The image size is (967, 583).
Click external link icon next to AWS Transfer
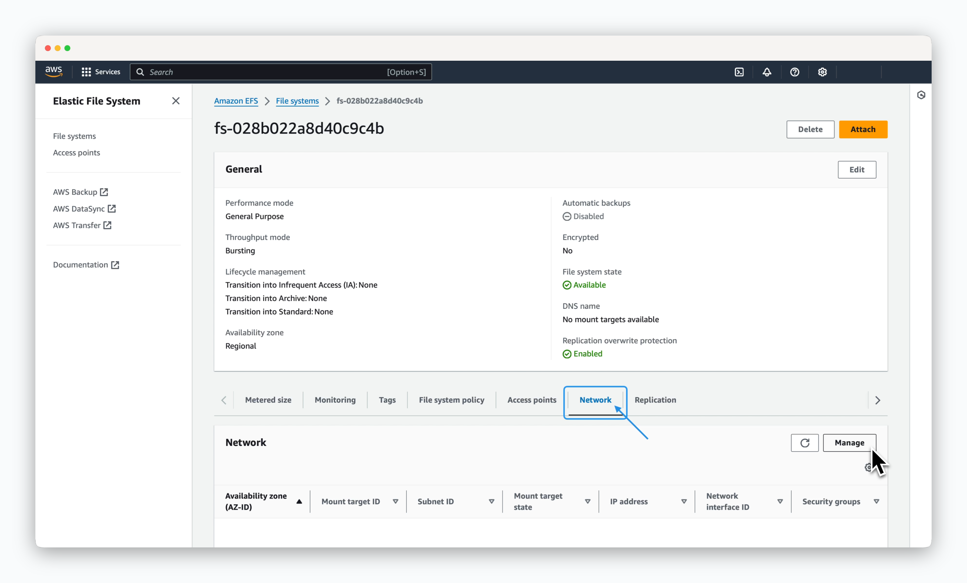[x=107, y=225]
